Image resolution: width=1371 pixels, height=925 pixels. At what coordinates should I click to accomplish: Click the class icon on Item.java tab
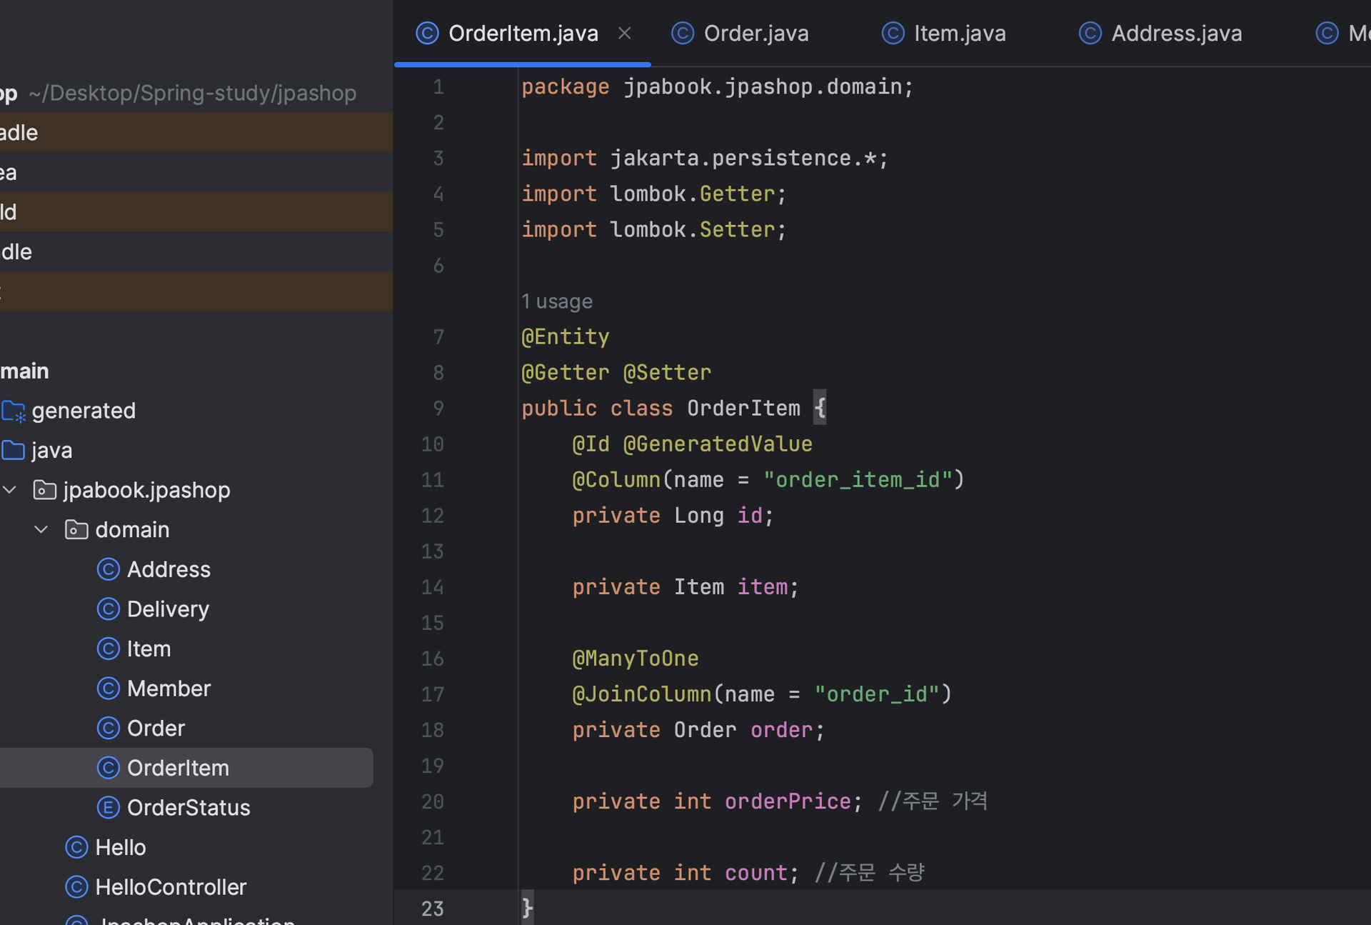click(893, 33)
